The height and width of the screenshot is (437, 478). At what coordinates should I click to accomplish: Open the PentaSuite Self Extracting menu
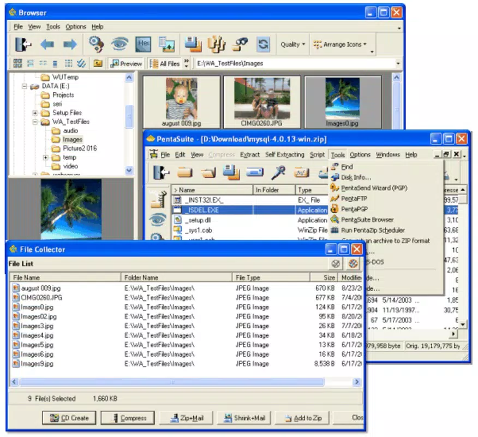[285, 155]
